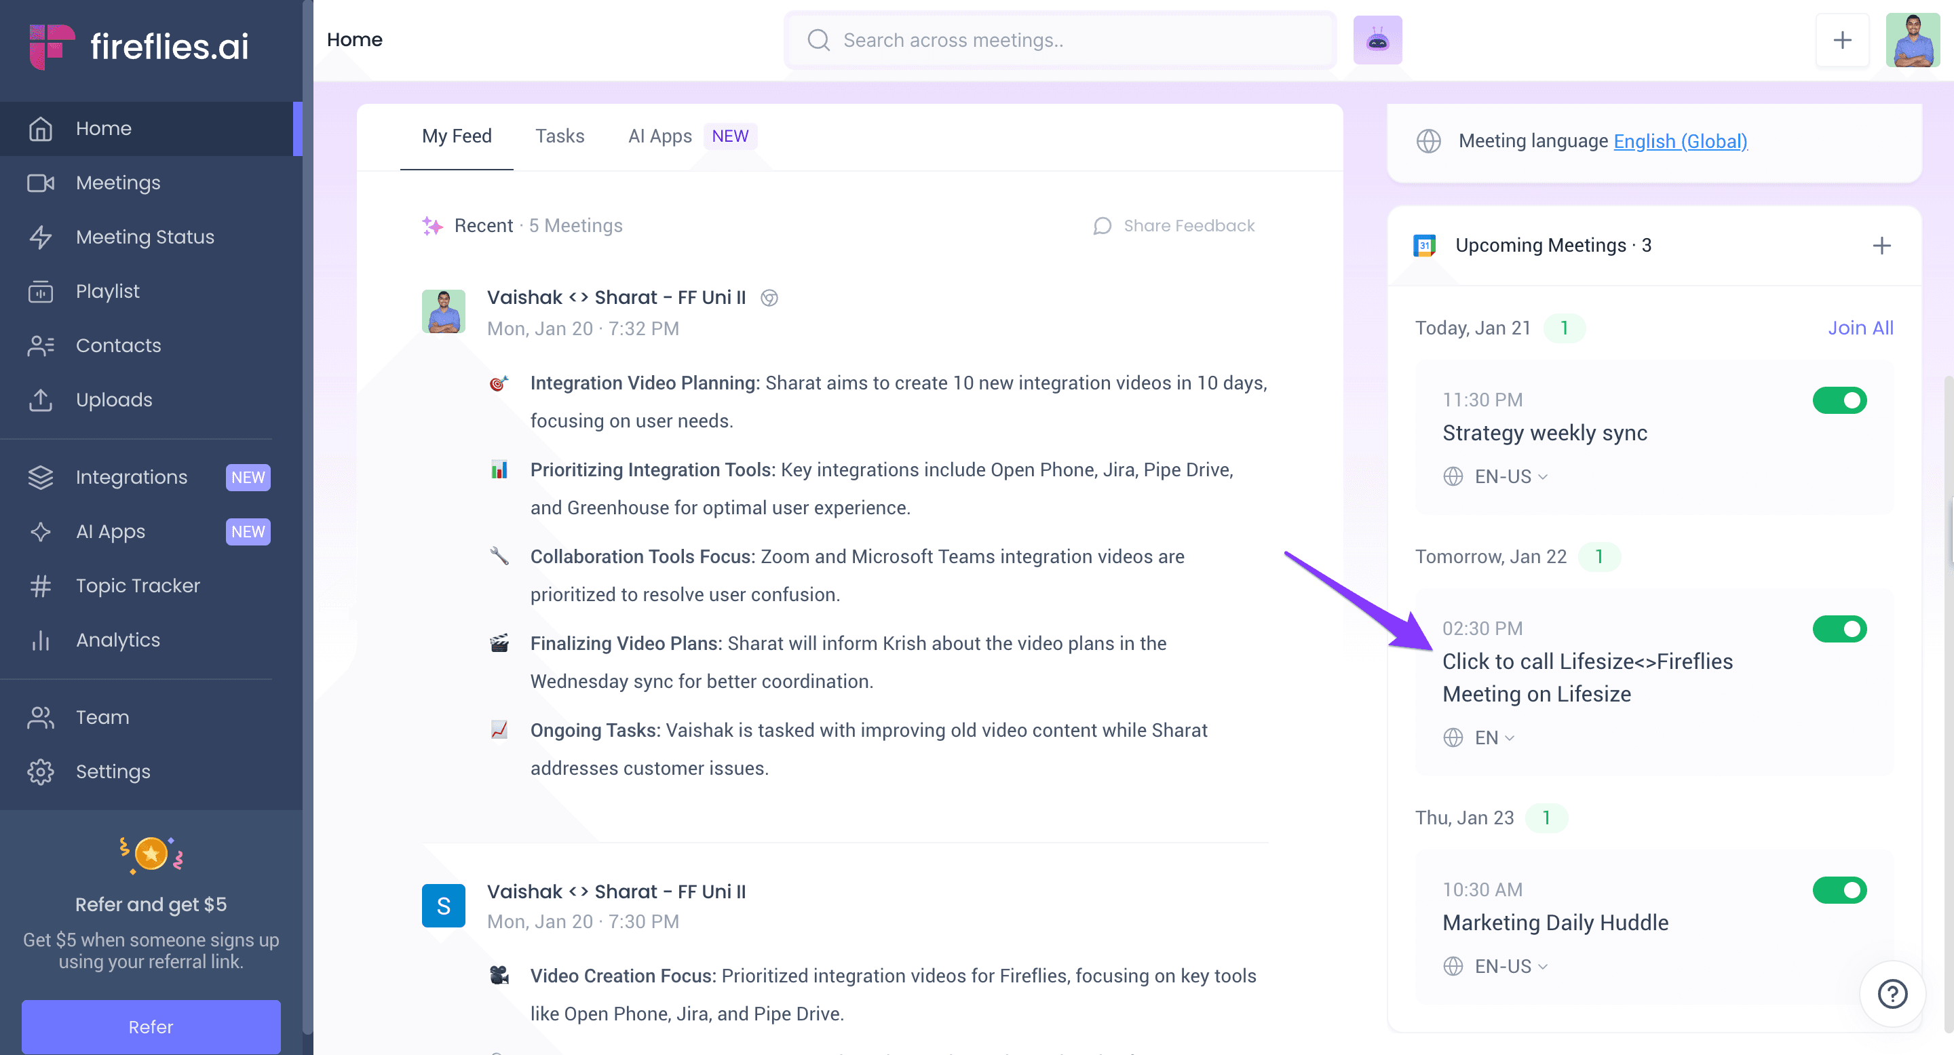This screenshot has width=1954, height=1055.
Task: Click the English (Global) link
Action: (x=1680, y=141)
